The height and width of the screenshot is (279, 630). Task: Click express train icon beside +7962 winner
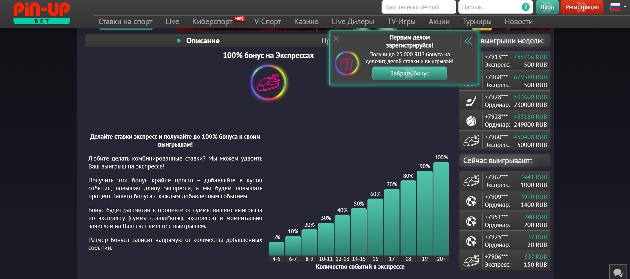pyautogui.click(x=471, y=181)
